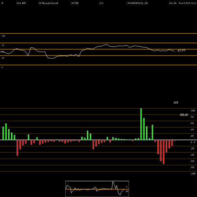Click the overlapping 985 value near MR axis

coord(184,115)
